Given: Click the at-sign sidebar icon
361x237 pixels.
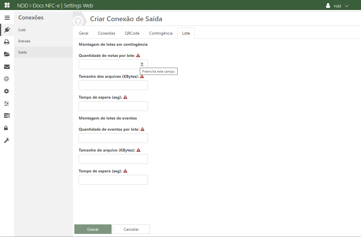Looking at the screenshot, I should (7, 79).
